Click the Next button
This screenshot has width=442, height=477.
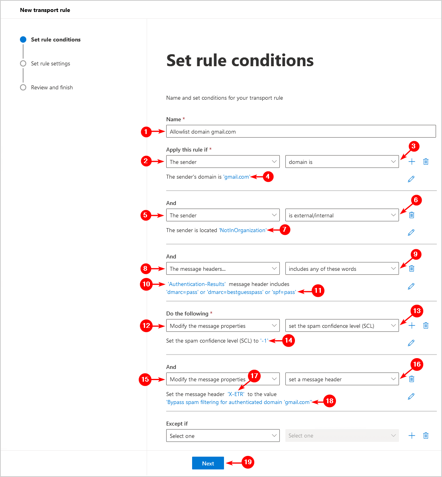click(208, 463)
